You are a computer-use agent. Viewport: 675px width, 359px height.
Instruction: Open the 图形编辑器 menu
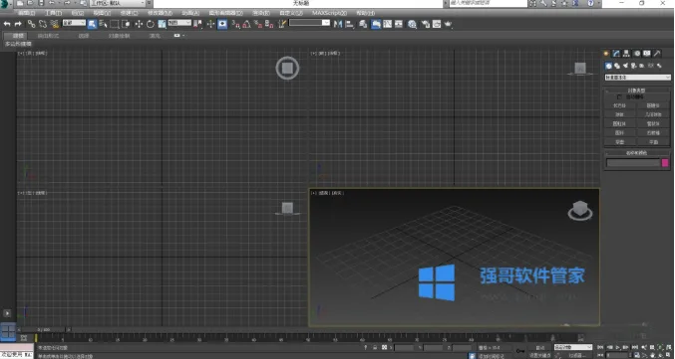pyautogui.click(x=225, y=13)
